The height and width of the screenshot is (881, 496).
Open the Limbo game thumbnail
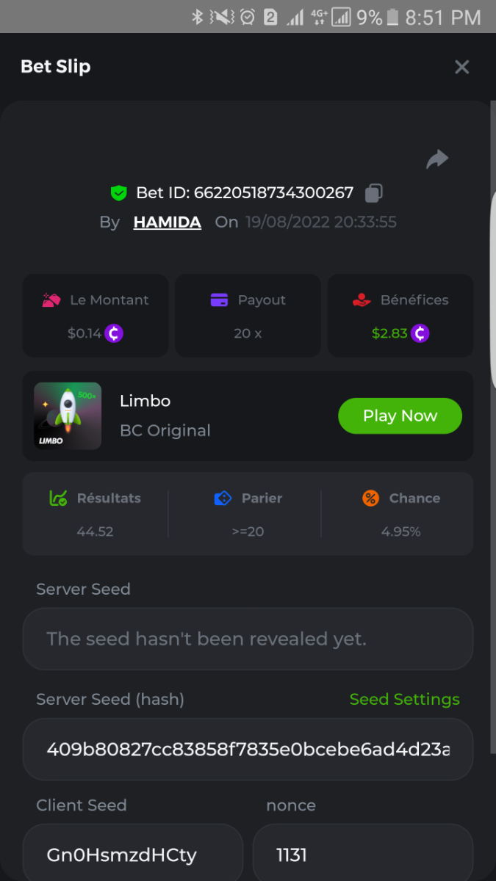coord(68,416)
